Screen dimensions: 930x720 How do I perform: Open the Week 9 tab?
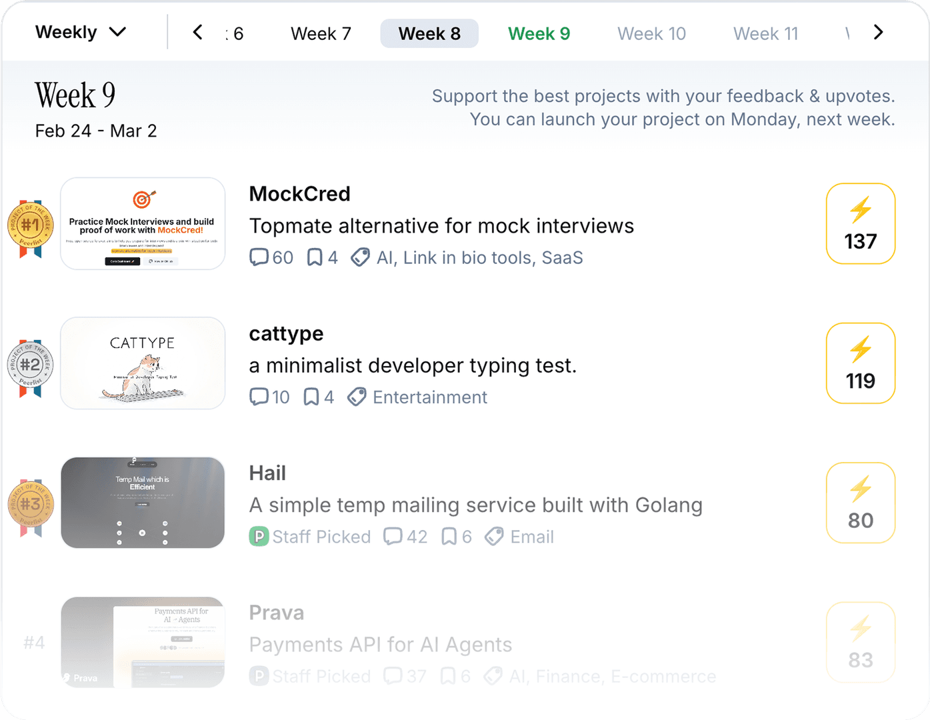(x=539, y=33)
